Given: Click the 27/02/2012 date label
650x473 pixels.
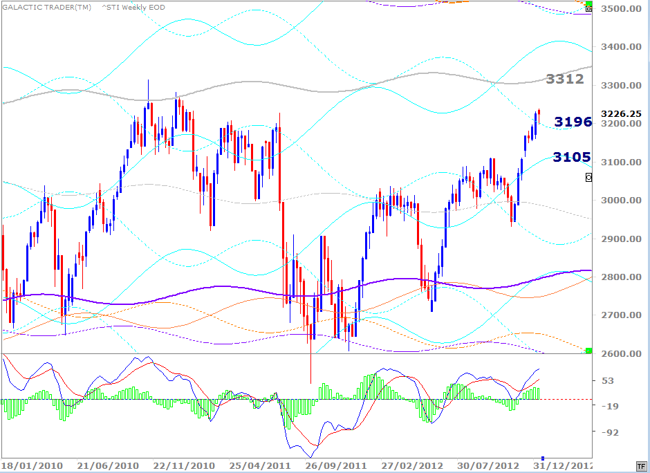Looking at the screenshot, I should point(412,465).
